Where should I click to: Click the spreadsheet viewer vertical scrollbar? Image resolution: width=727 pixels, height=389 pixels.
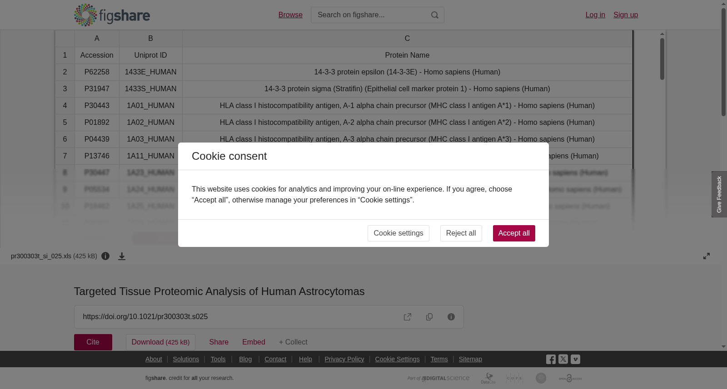662,59
